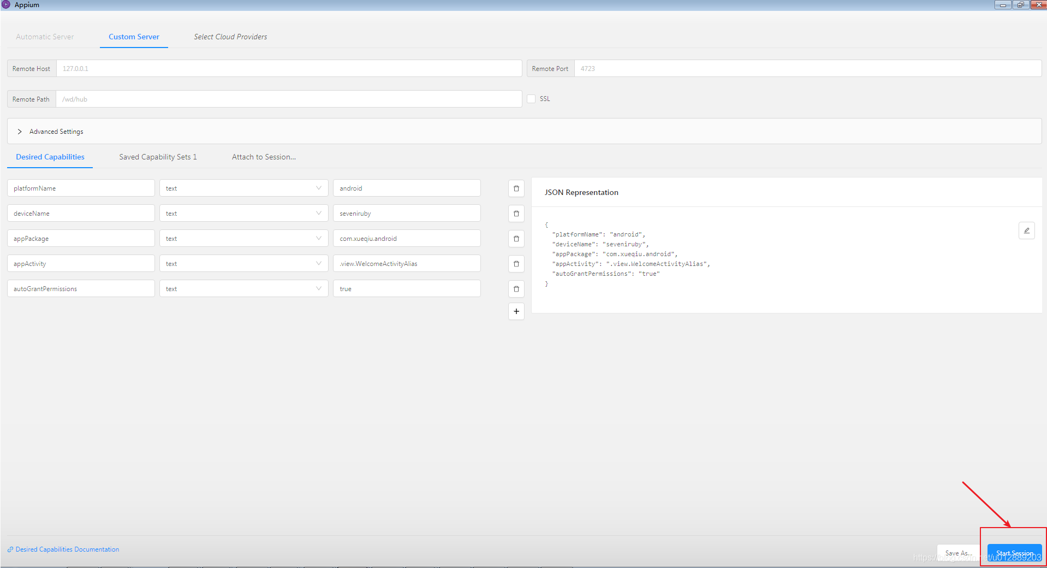Open Saved Capability Sets 1 tab

pyautogui.click(x=158, y=157)
